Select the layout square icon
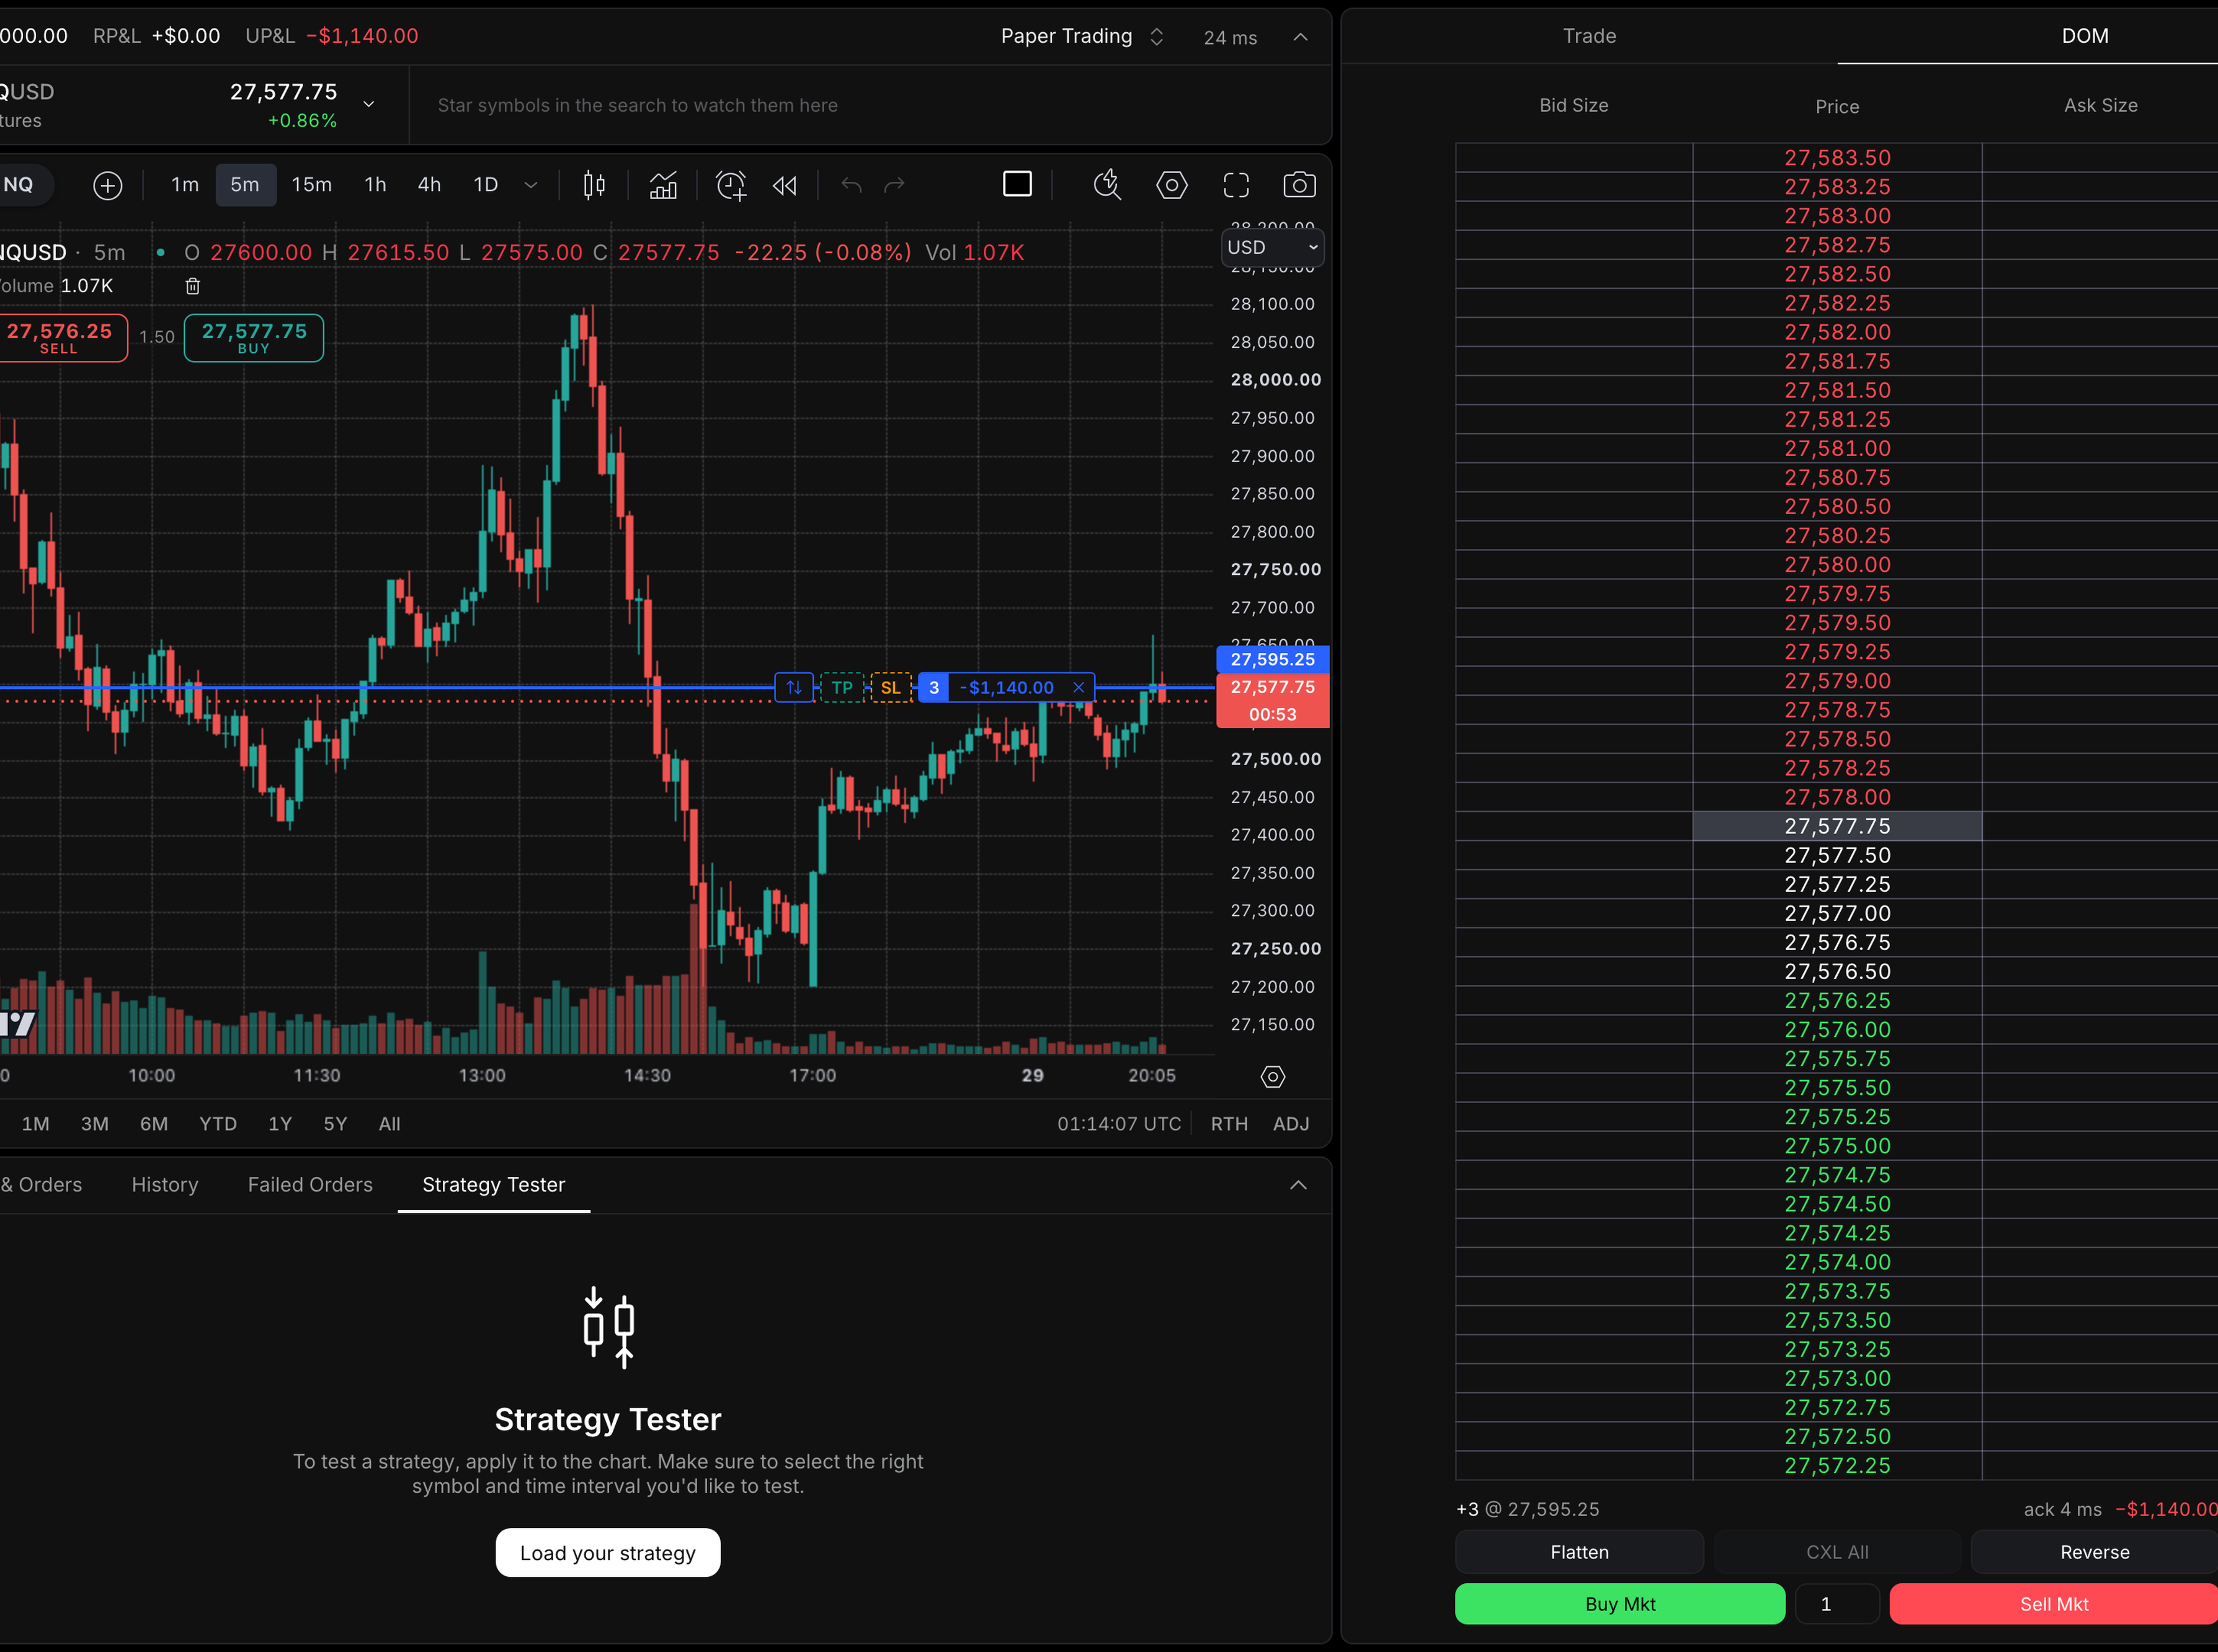 click(1017, 184)
